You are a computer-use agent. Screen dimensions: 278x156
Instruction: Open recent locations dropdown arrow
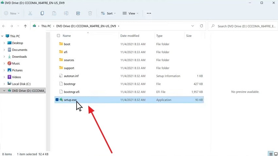point(18,26)
